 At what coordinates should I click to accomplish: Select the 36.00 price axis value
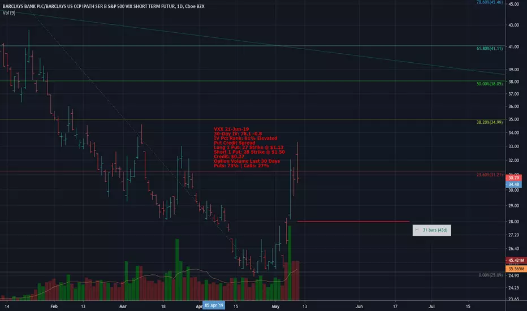pos(513,106)
